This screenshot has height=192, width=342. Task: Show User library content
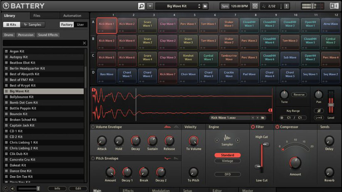coord(80,25)
